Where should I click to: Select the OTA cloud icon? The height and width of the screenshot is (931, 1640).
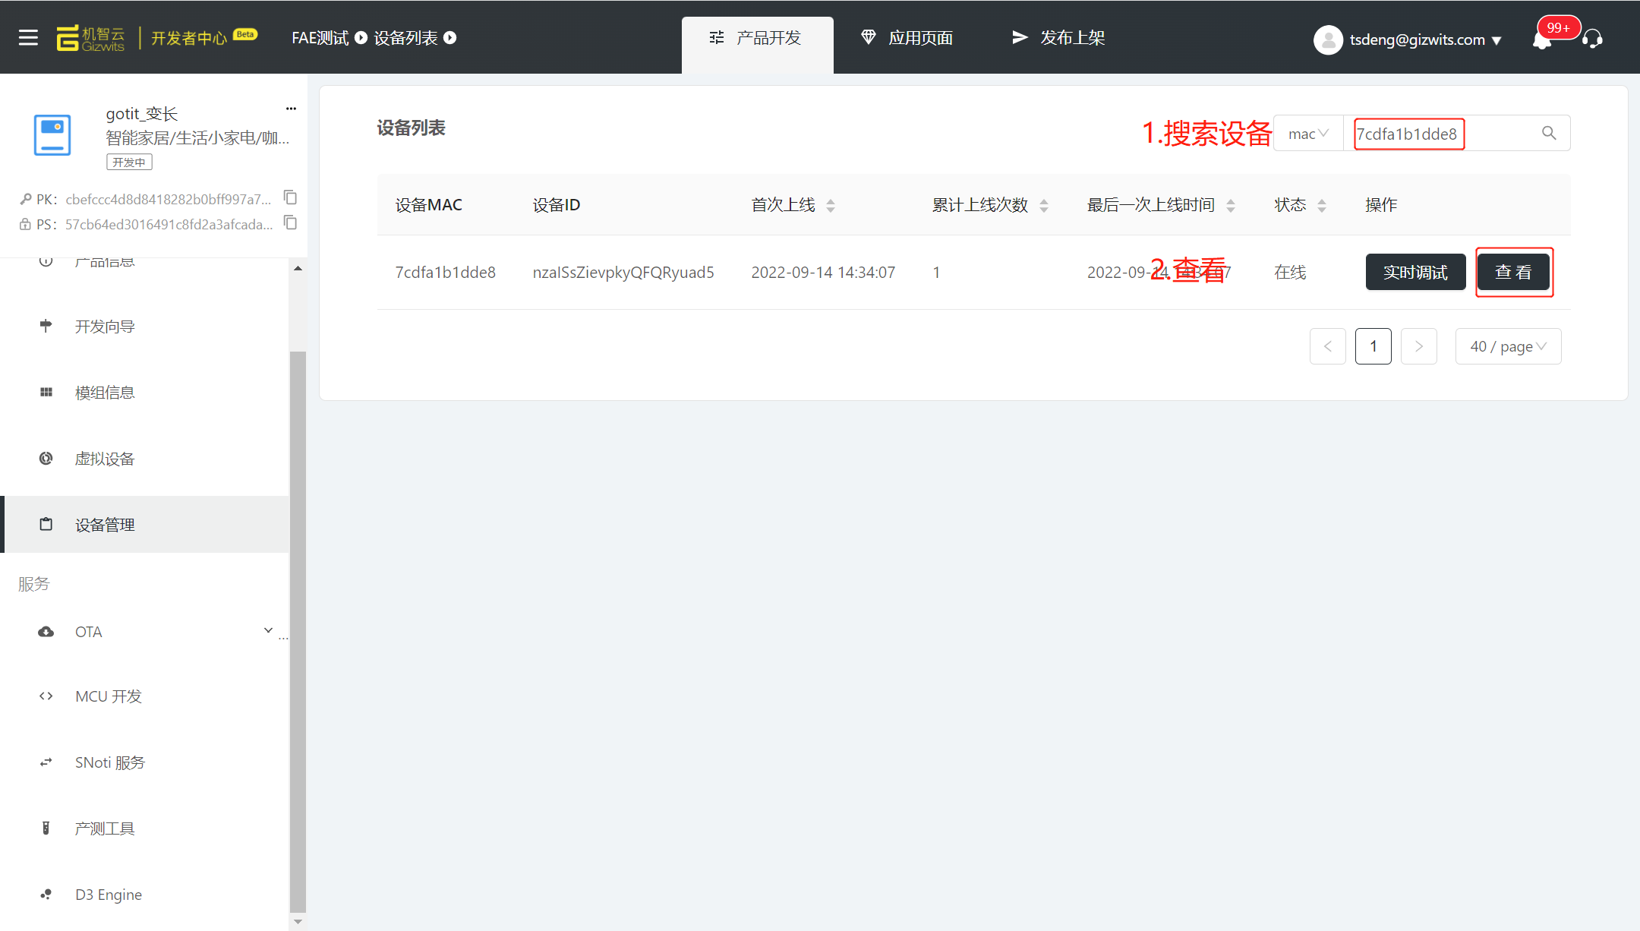[x=46, y=631]
